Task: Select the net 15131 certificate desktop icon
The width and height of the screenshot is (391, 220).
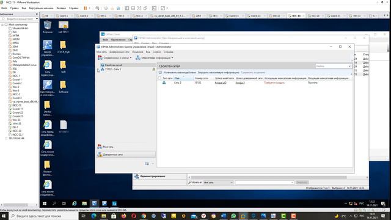Action: (64, 27)
